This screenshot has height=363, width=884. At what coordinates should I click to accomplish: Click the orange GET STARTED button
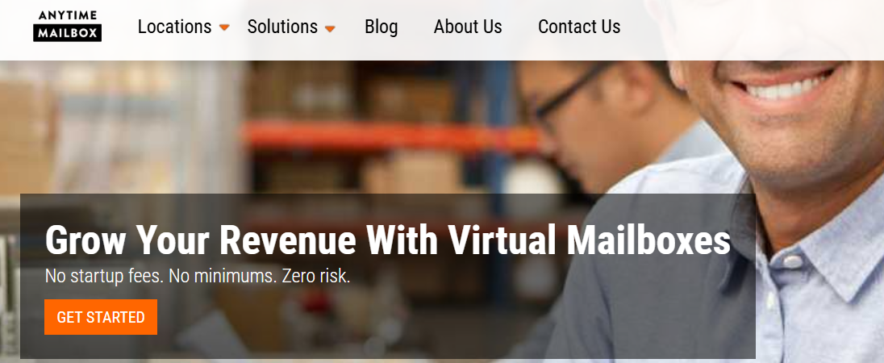(x=101, y=317)
